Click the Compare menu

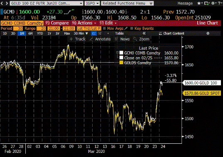[57, 23]
